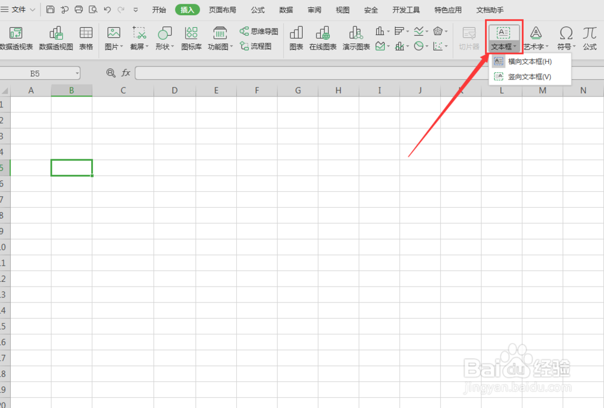Insert a 流程图 flowchart
This screenshot has height=408, width=604.
click(x=255, y=46)
